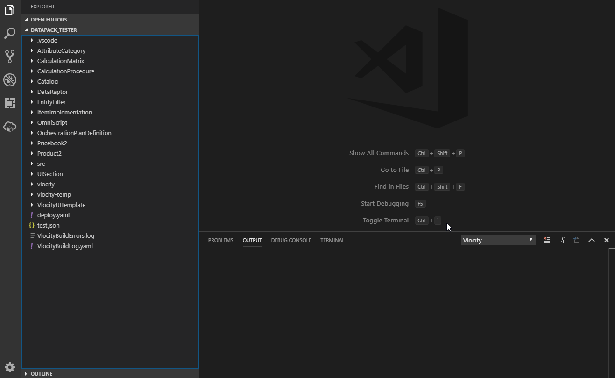Select the OrchestrationPlanDefinition folder
Image resolution: width=615 pixels, height=378 pixels.
(110, 133)
